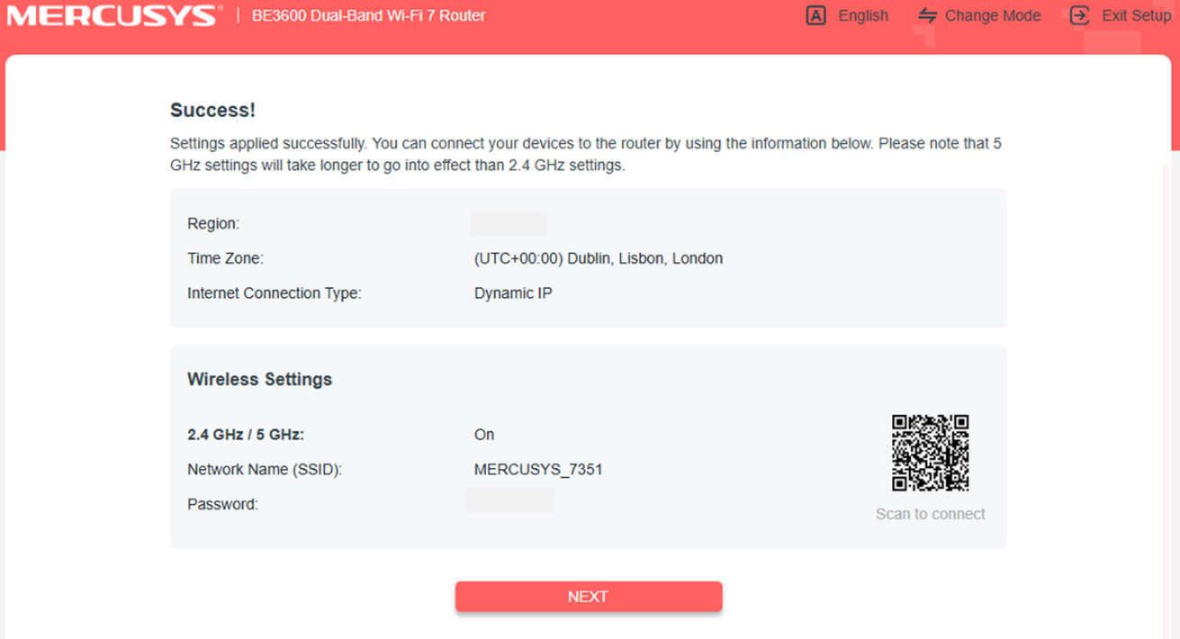Open the English language selector

[x=862, y=15]
